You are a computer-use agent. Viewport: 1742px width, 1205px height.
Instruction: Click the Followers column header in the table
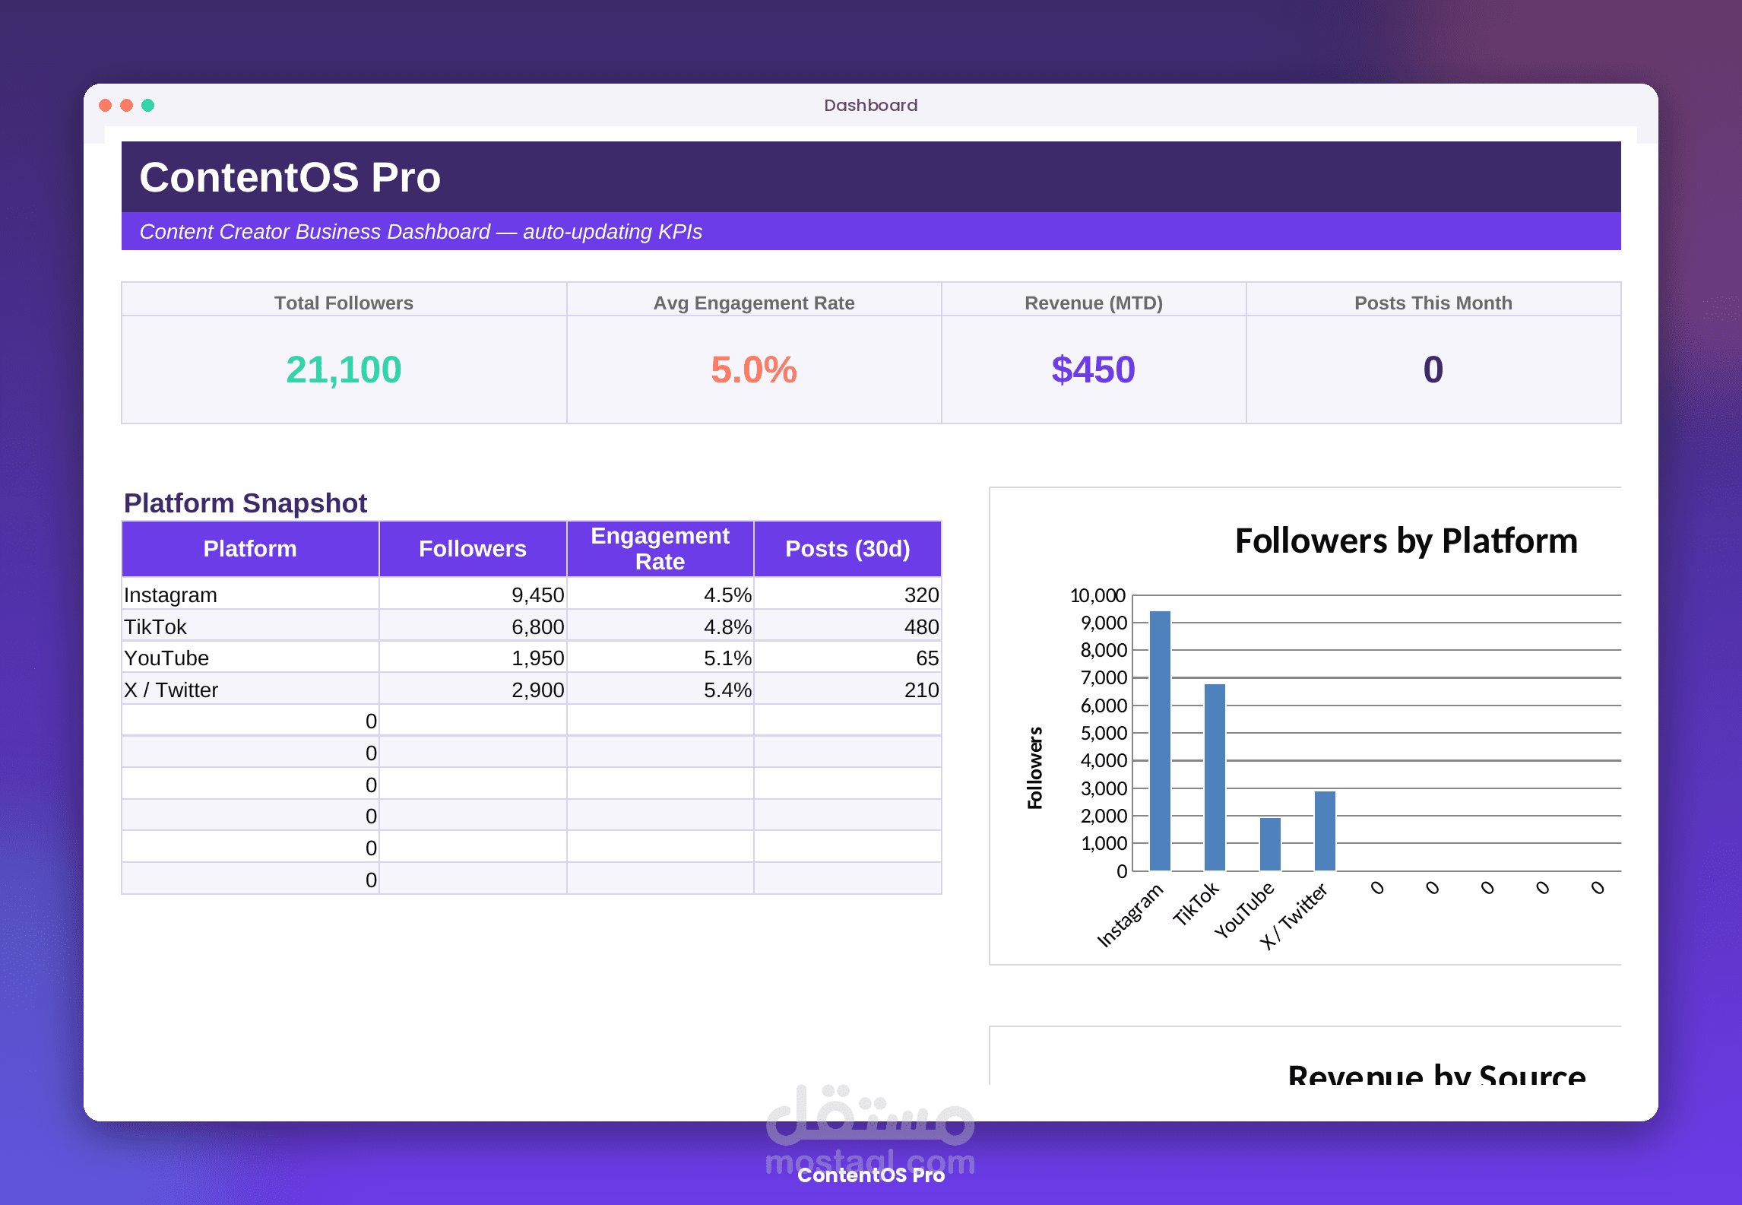pos(473,549)
